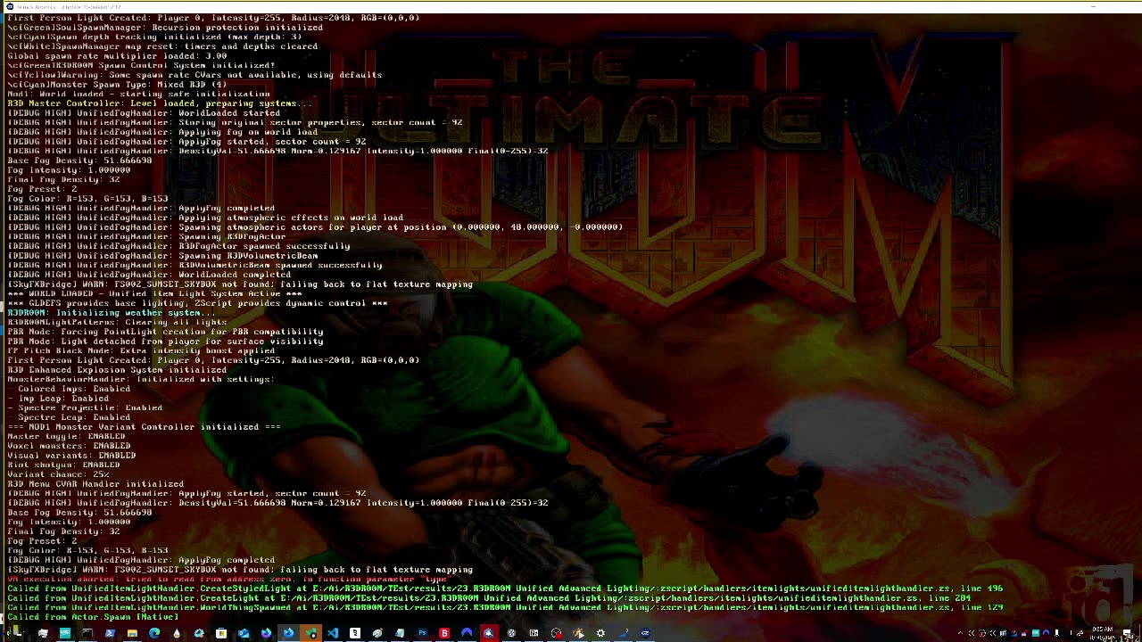Open Outlook from the taskbar
Viewport: 1142px width, 642px height.
pyautogui.click(x=243, y=633)
